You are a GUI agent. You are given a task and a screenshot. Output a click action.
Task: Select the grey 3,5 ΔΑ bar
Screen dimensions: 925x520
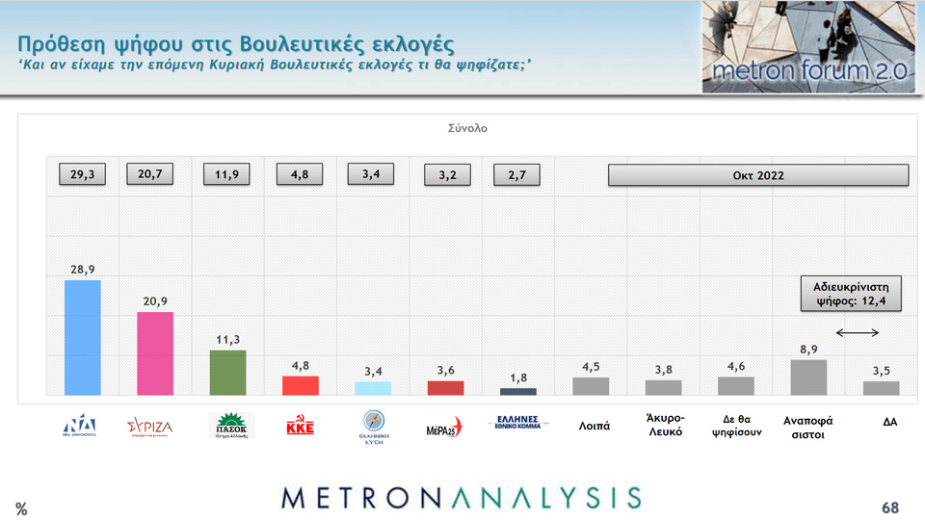(x=882, y=388)
